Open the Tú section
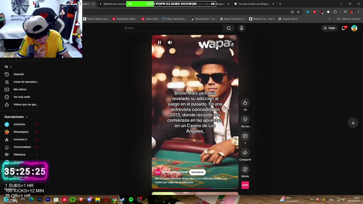This screenshot has width=363, height=204. (8, 67)
